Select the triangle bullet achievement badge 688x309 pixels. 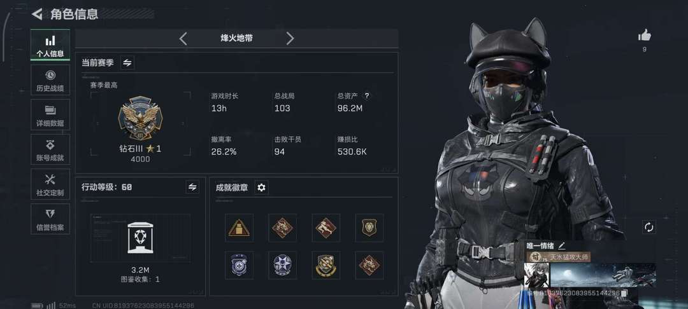239,228
